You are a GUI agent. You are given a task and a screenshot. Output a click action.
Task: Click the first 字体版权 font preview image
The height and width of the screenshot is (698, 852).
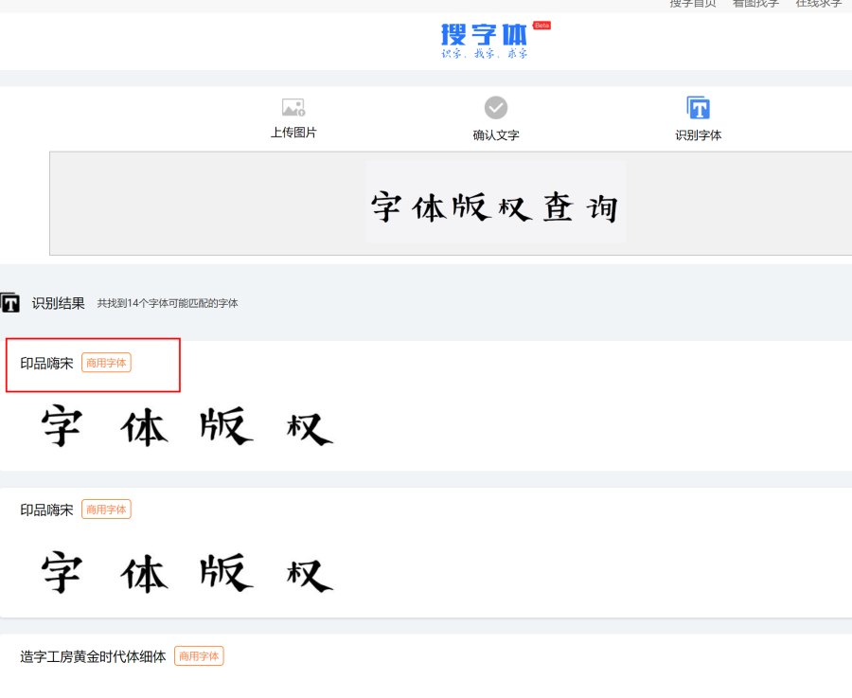185,427
